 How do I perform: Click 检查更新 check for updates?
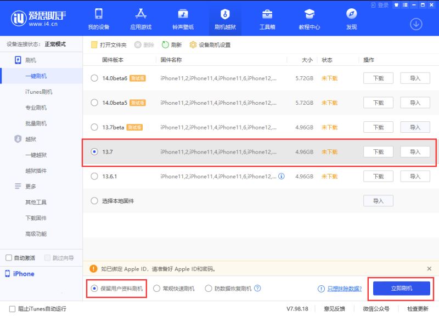coord(418,309)
